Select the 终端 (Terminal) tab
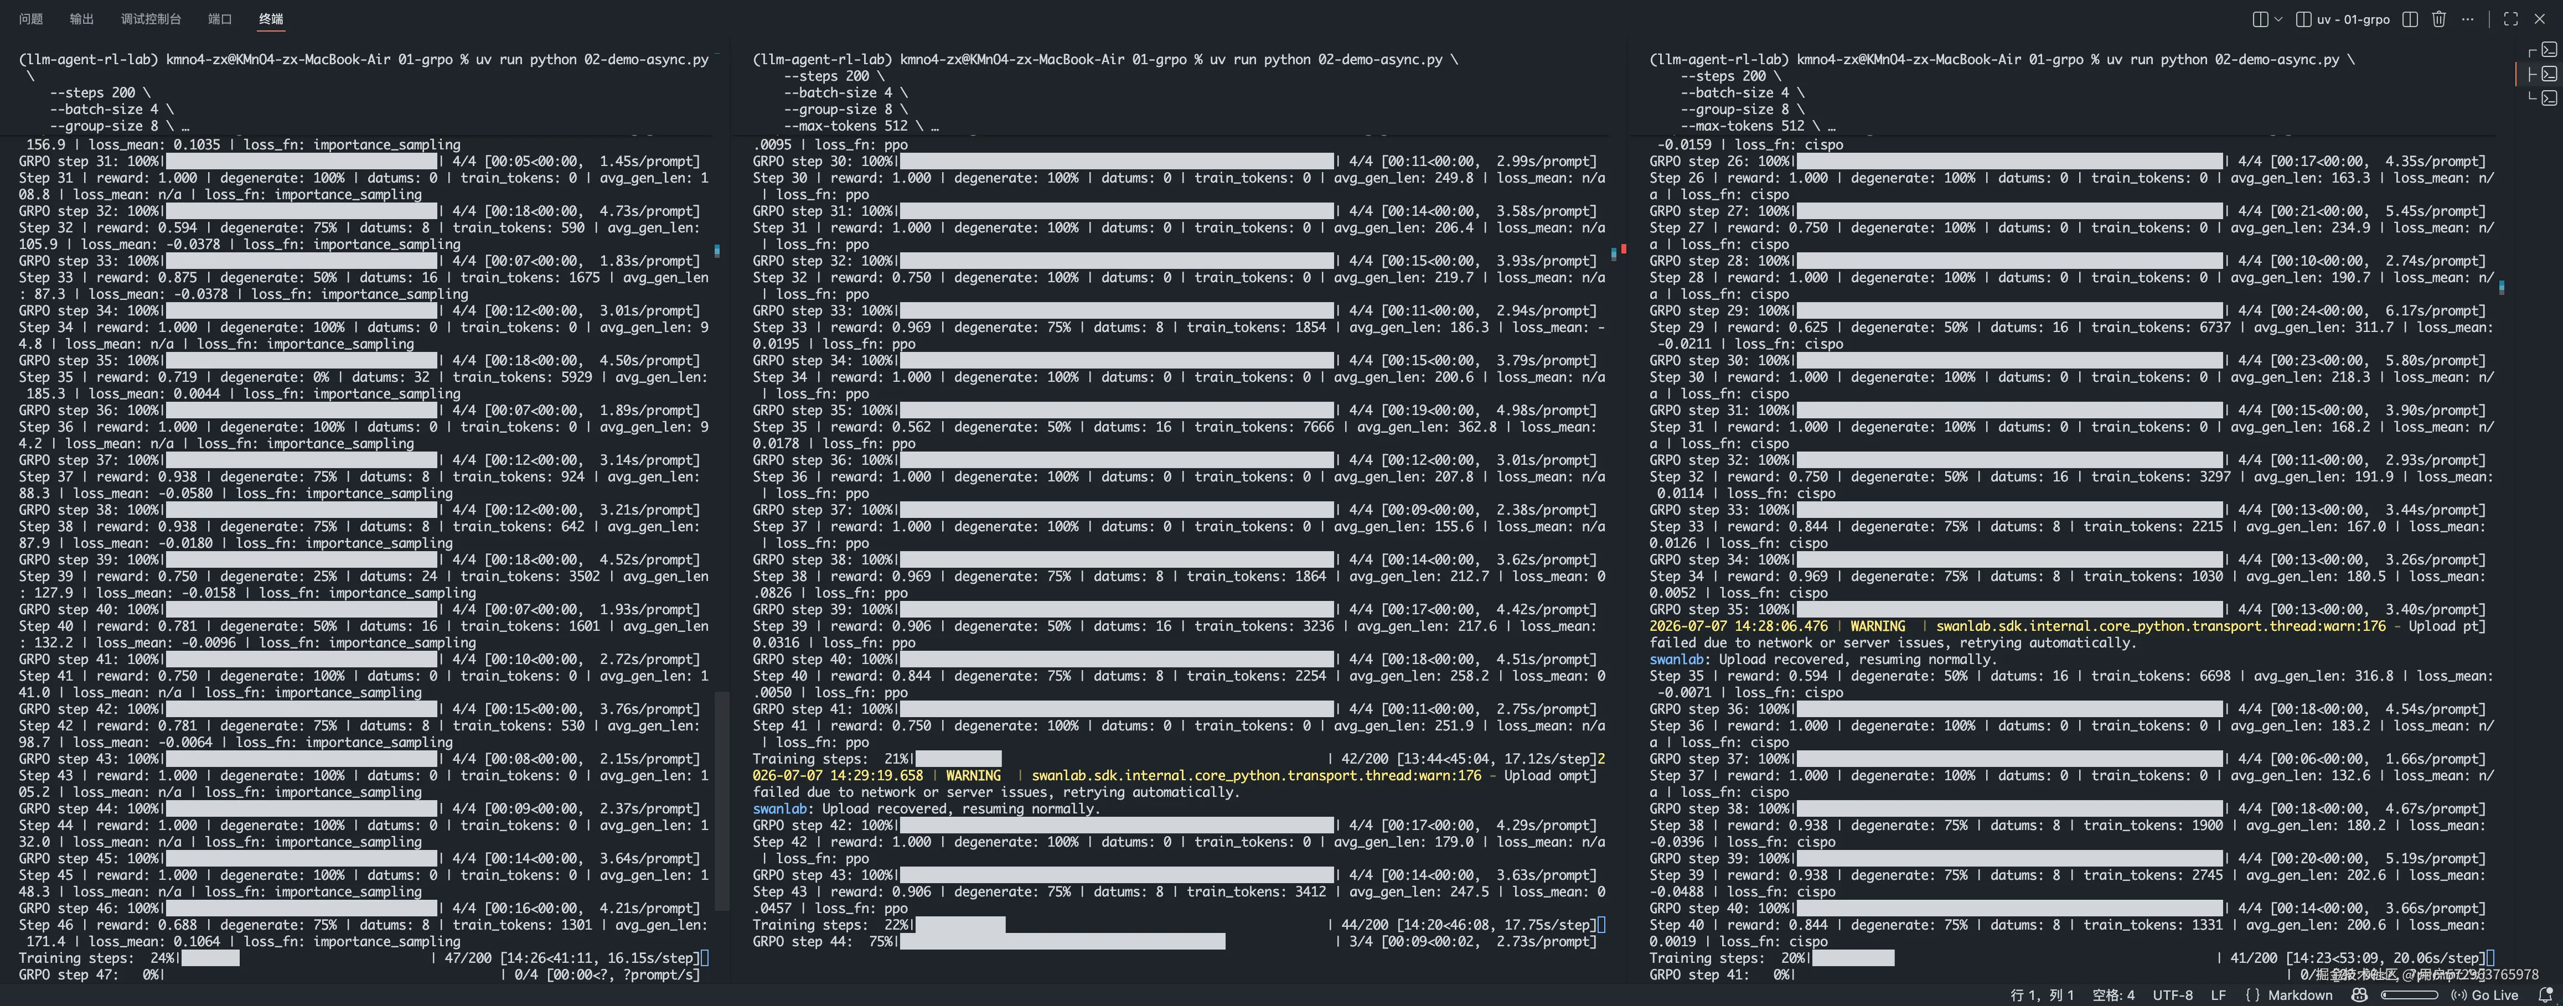Image resolution: width=2563 pixels, height=1006 pixels. click(x=271, y=19)
